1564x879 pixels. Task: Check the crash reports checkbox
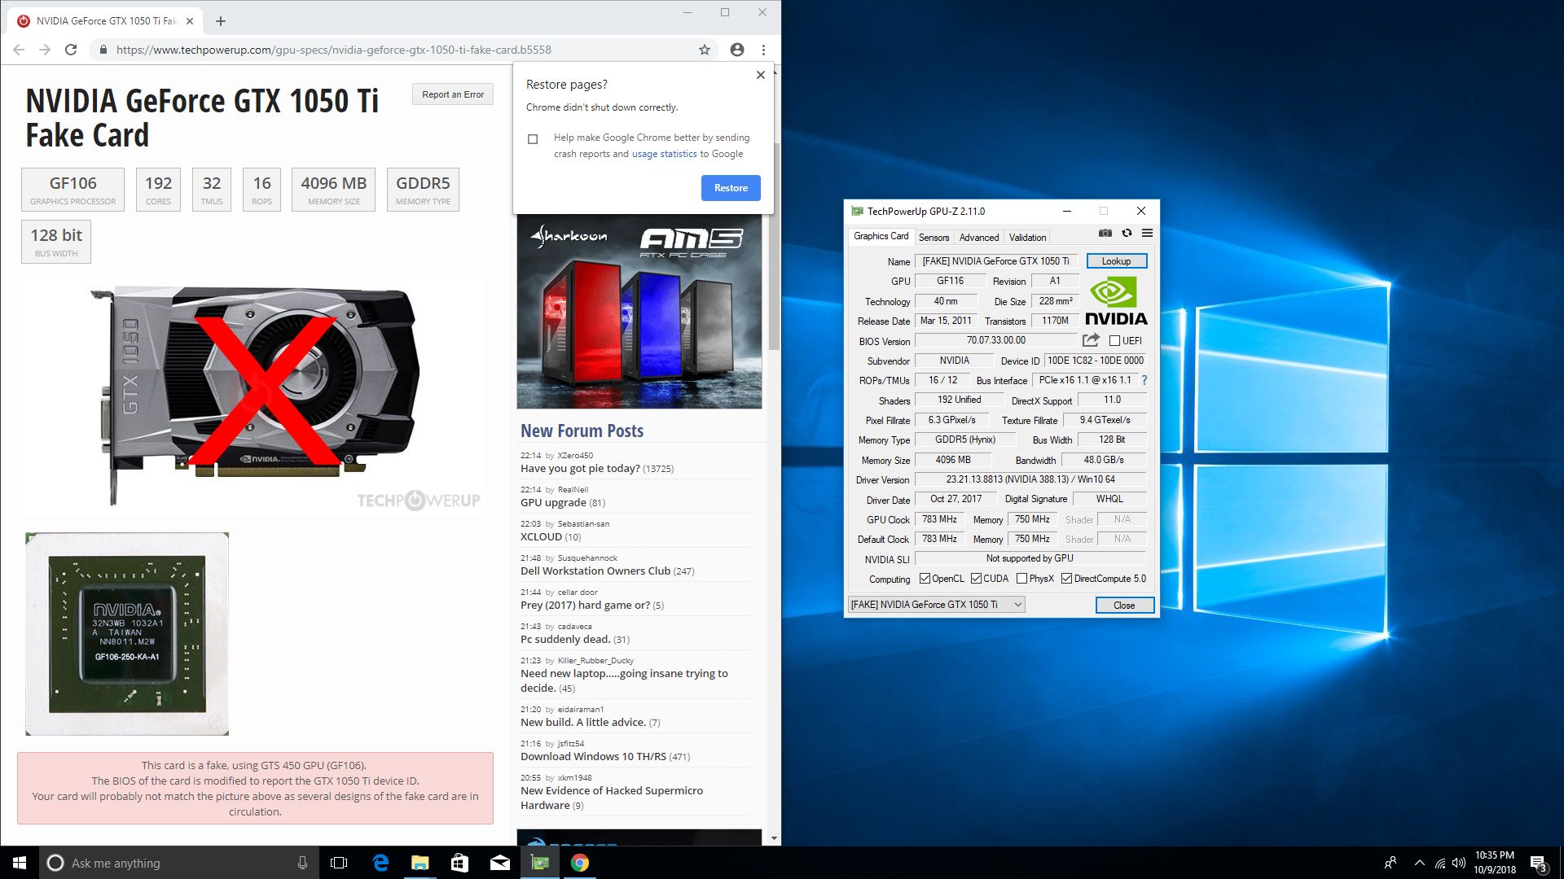point(533,139)
